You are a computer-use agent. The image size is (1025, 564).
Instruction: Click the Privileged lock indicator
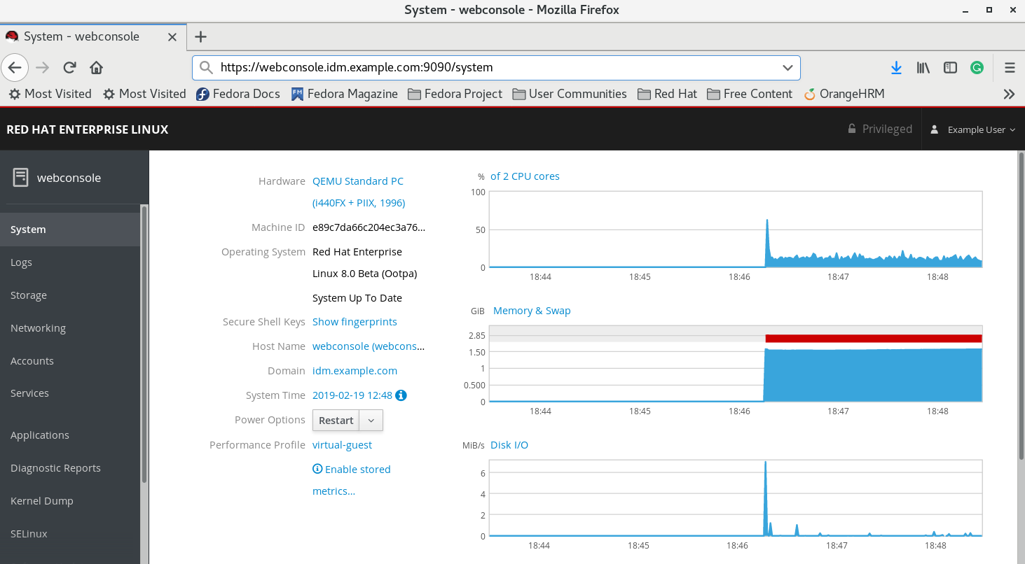click(880, 129)
